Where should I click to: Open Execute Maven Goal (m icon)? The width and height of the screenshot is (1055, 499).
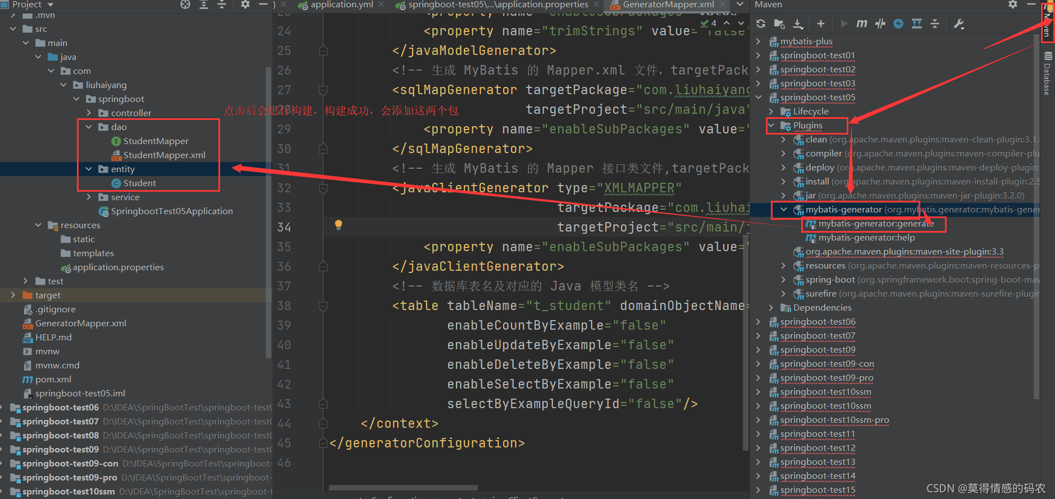coord(862,24)
